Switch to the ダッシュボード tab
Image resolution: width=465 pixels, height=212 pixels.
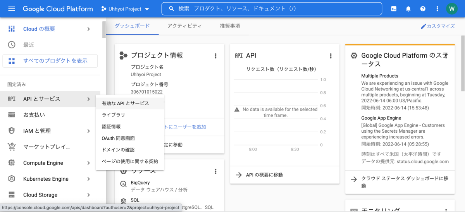point(133,26)
